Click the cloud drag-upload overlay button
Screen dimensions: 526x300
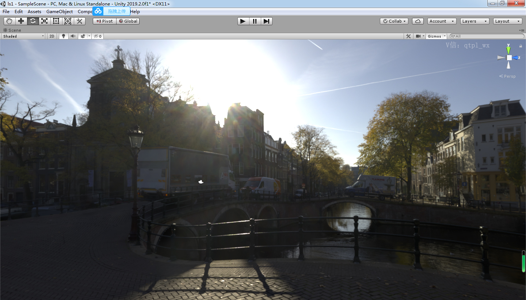pos(111,11)
